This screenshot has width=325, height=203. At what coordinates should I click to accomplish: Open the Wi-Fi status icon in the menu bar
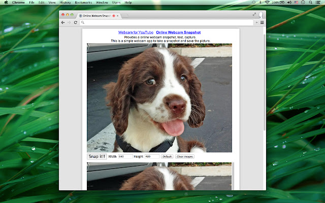pyautogui.click(x=267, y=3)
